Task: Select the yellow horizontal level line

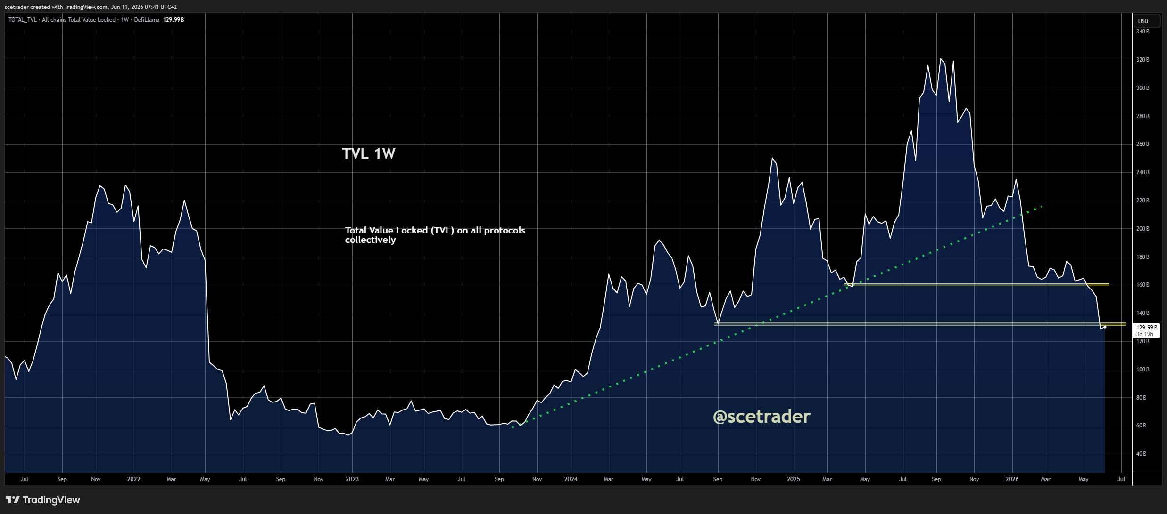Action: (x=976, y=285)
